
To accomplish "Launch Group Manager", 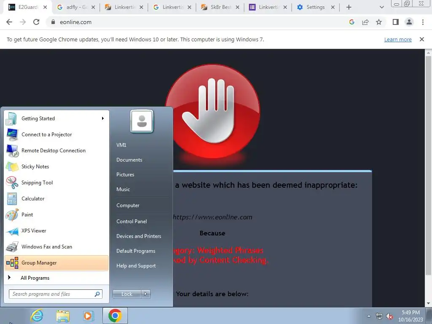I will [x=57, y=262].
